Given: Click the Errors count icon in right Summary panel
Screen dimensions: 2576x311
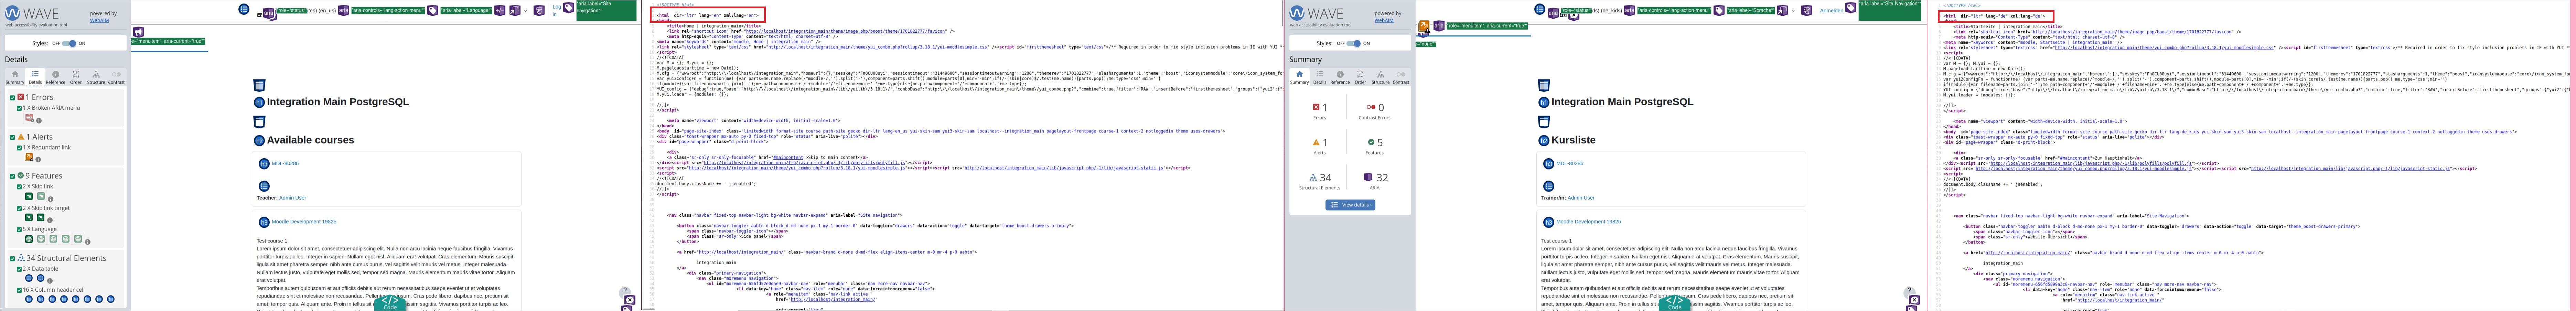Looking at the screenshot, I should tap(1316, 107).
